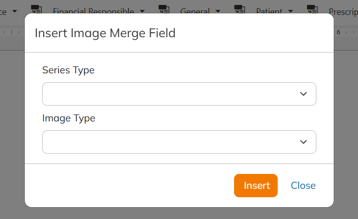Click the merge field icon before Patient
This screenshot has height=219, width=358.
pyautogui.click(x=239, y=9)
